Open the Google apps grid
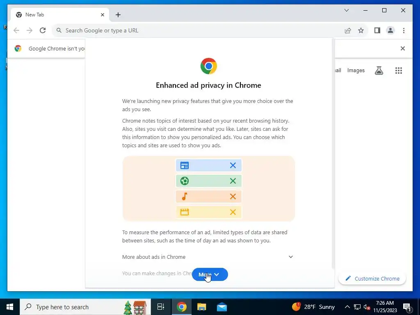Image resolution: width=420 pixels, height=315 pixels. click(399, 71)
